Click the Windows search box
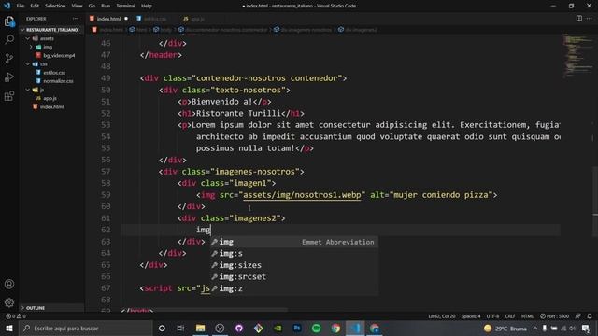598x336 pixels. (86, 328)
